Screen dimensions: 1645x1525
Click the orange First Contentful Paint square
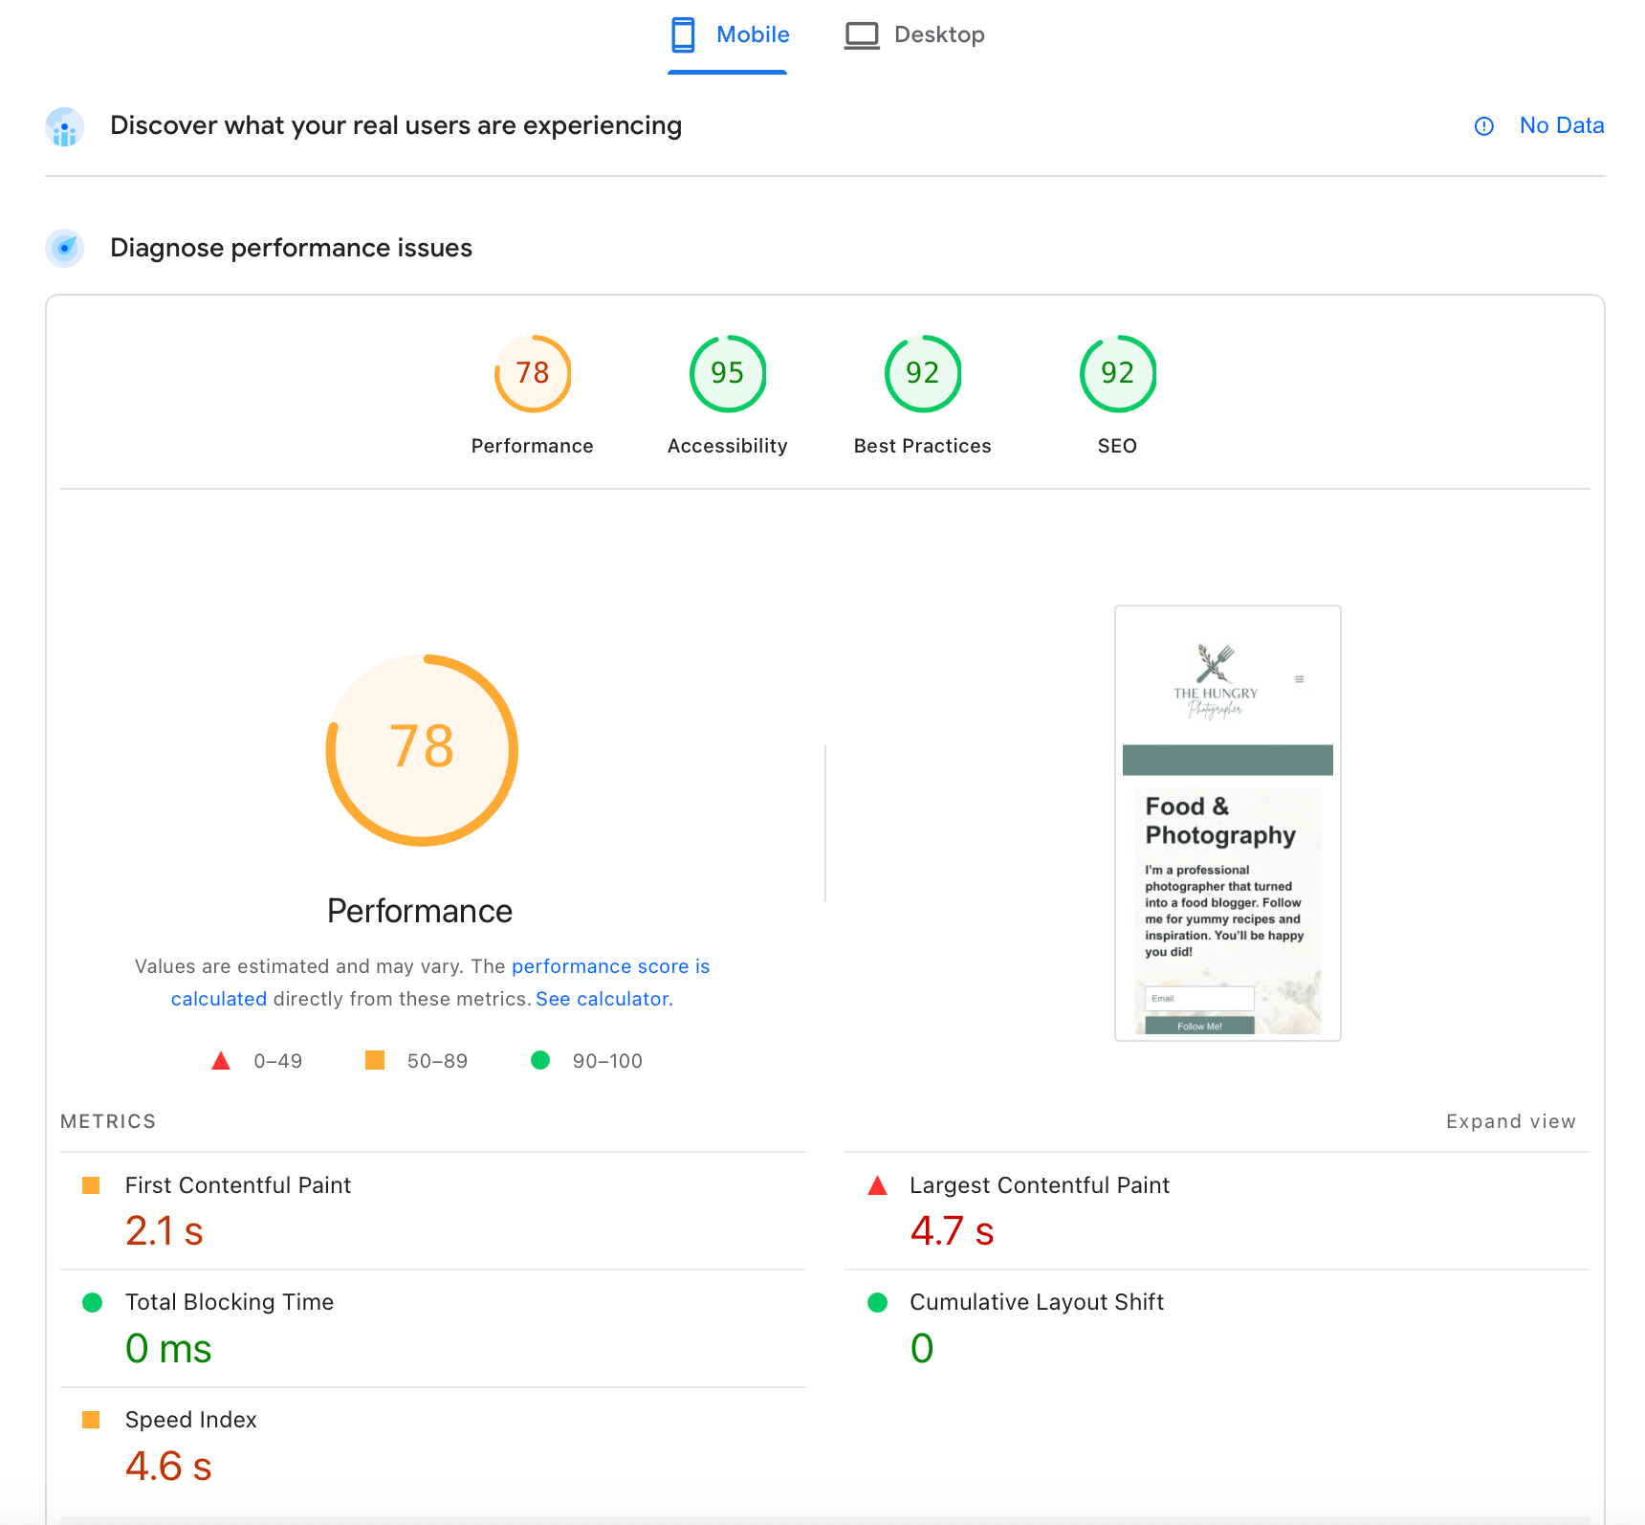92,1185
